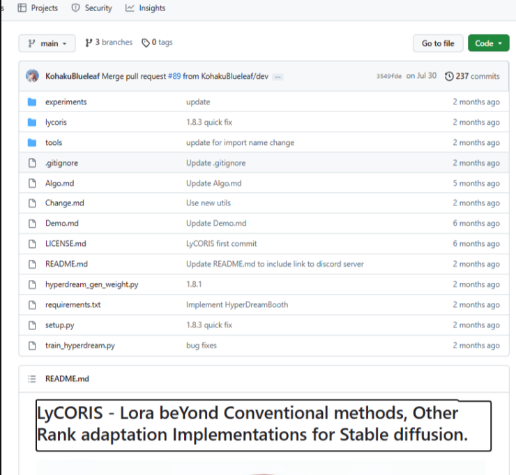This screenshot has height=475, width=516.
Task: Click the commit history clock icon
Action: 449,76
